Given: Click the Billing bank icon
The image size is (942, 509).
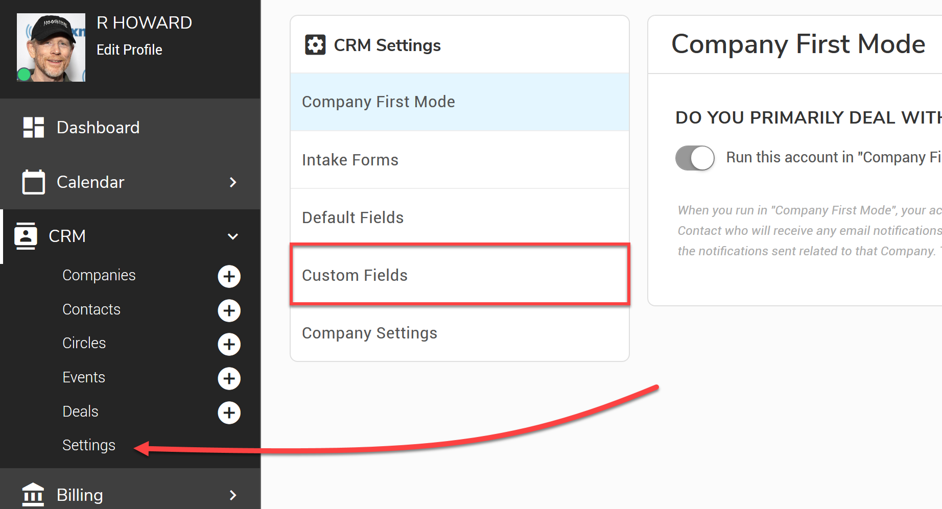Looking at the screenshot, I should [33, 494].
